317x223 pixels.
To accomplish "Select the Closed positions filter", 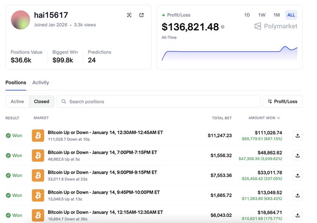I will [x=41, y=101].
